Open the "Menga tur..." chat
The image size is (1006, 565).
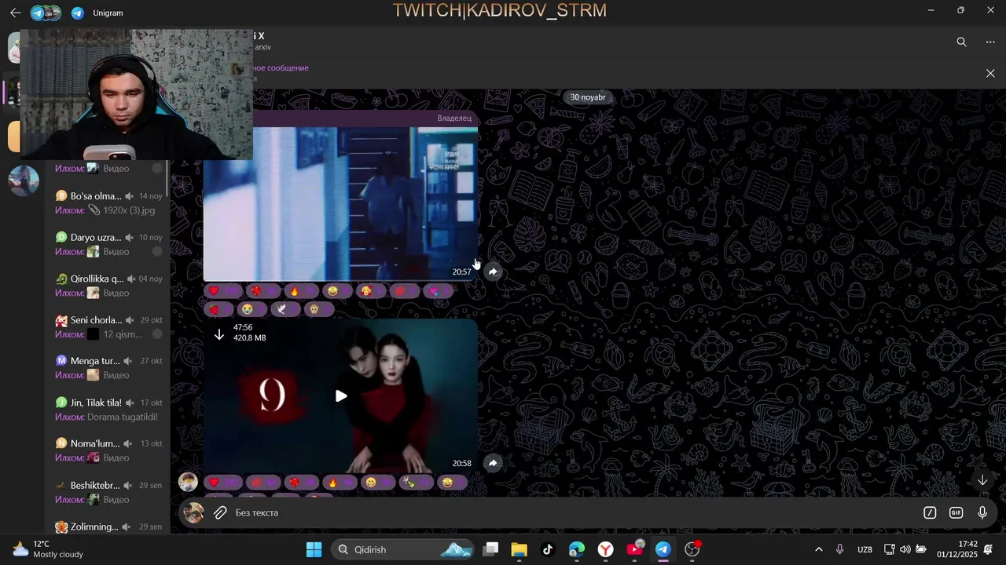[x=108, y=368]
